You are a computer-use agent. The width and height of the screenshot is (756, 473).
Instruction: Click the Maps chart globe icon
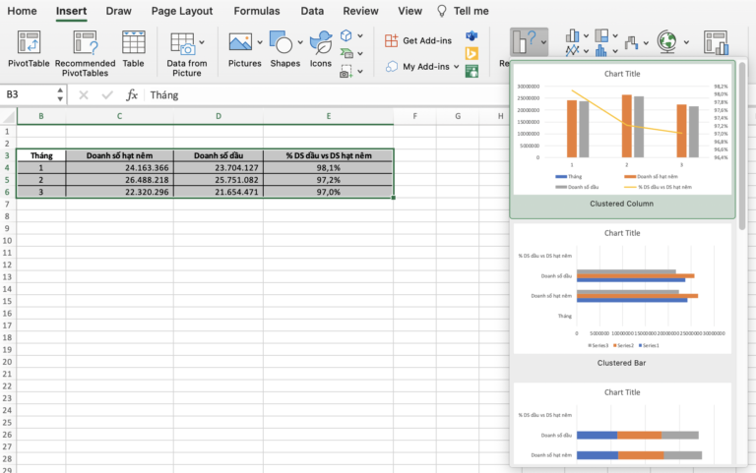[x=667, y=41]
